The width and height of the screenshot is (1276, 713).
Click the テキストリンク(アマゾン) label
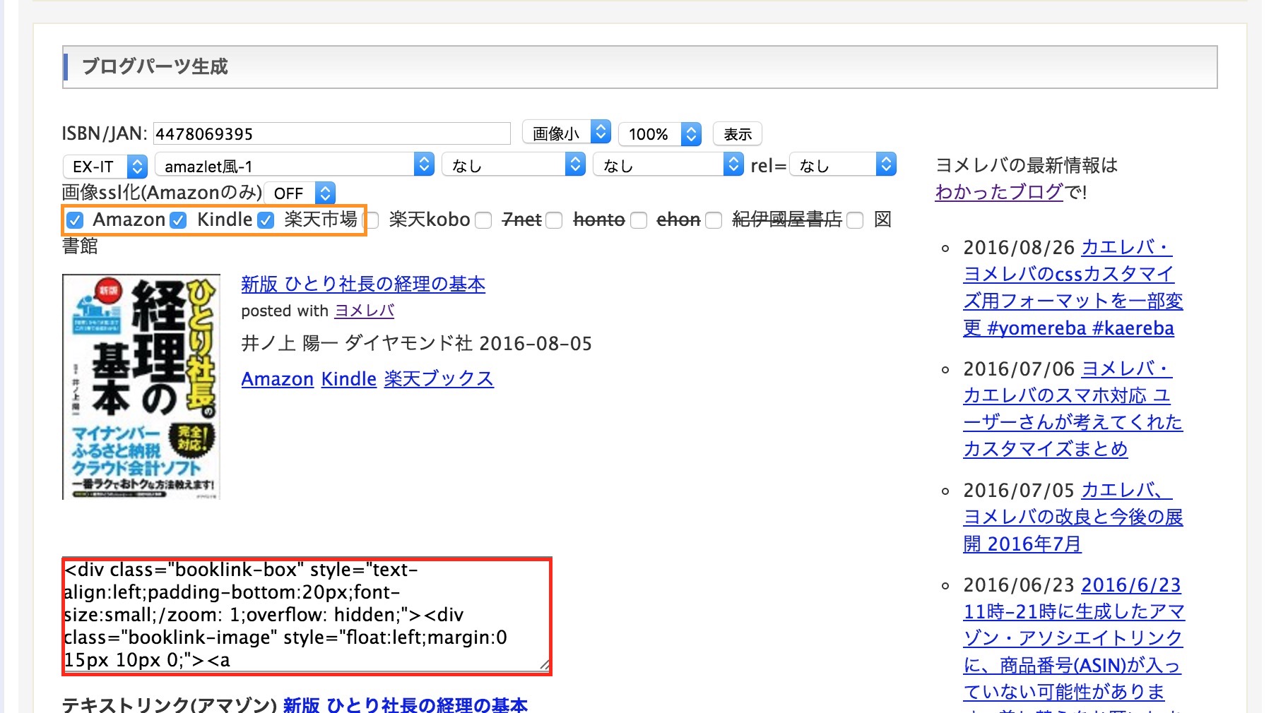(170, 705)
